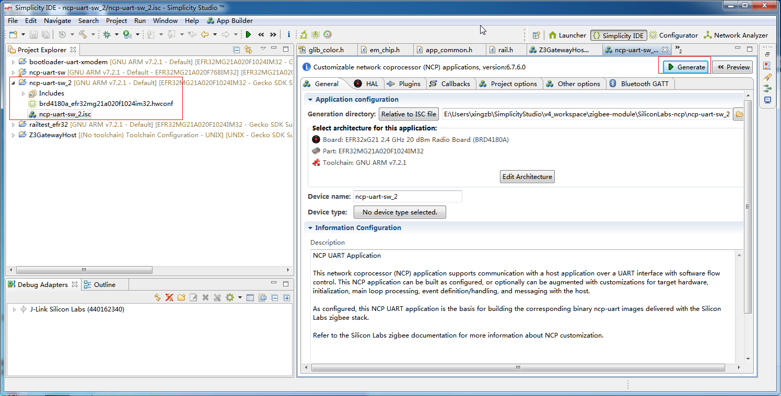
Task: Show hidden editor tabs list
Action: pos(678,49)
